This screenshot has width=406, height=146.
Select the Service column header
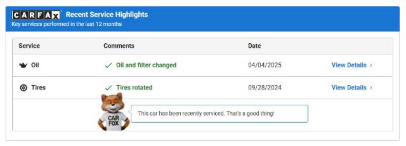coord(29,46)
